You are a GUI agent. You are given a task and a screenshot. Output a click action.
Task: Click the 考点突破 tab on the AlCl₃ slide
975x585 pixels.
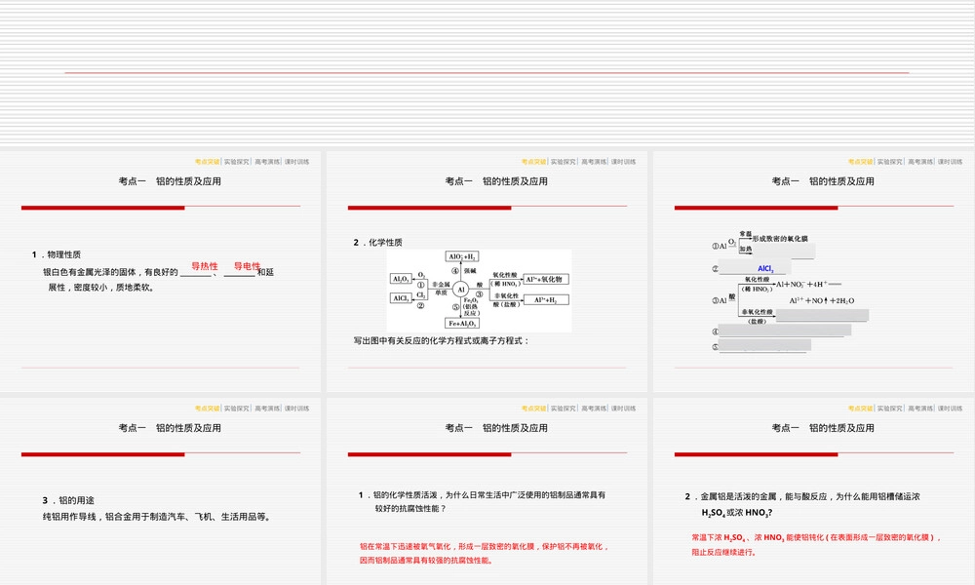coord(861,162)
